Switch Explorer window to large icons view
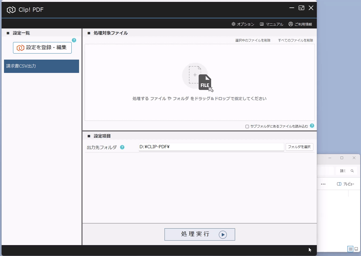The height and width of the screenshot is (256, 361). pos(356,249)
